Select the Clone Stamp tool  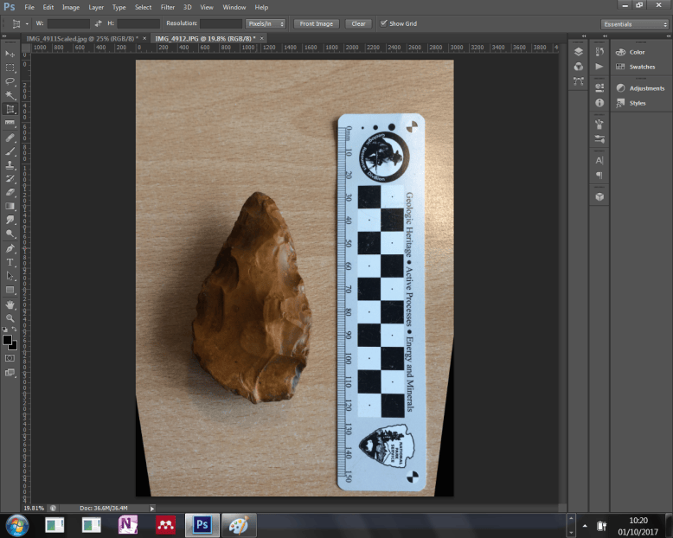[x=10, y=165]
